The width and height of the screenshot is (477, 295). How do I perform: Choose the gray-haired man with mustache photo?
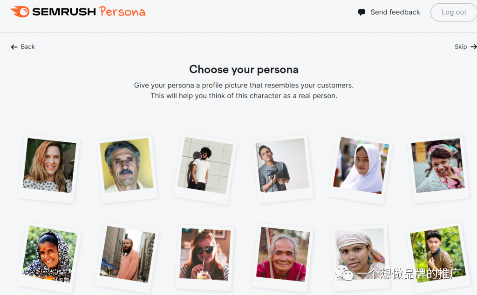click(127, 166)
